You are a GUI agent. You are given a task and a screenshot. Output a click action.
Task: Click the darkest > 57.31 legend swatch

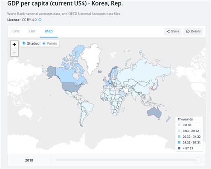coord(179,148)
